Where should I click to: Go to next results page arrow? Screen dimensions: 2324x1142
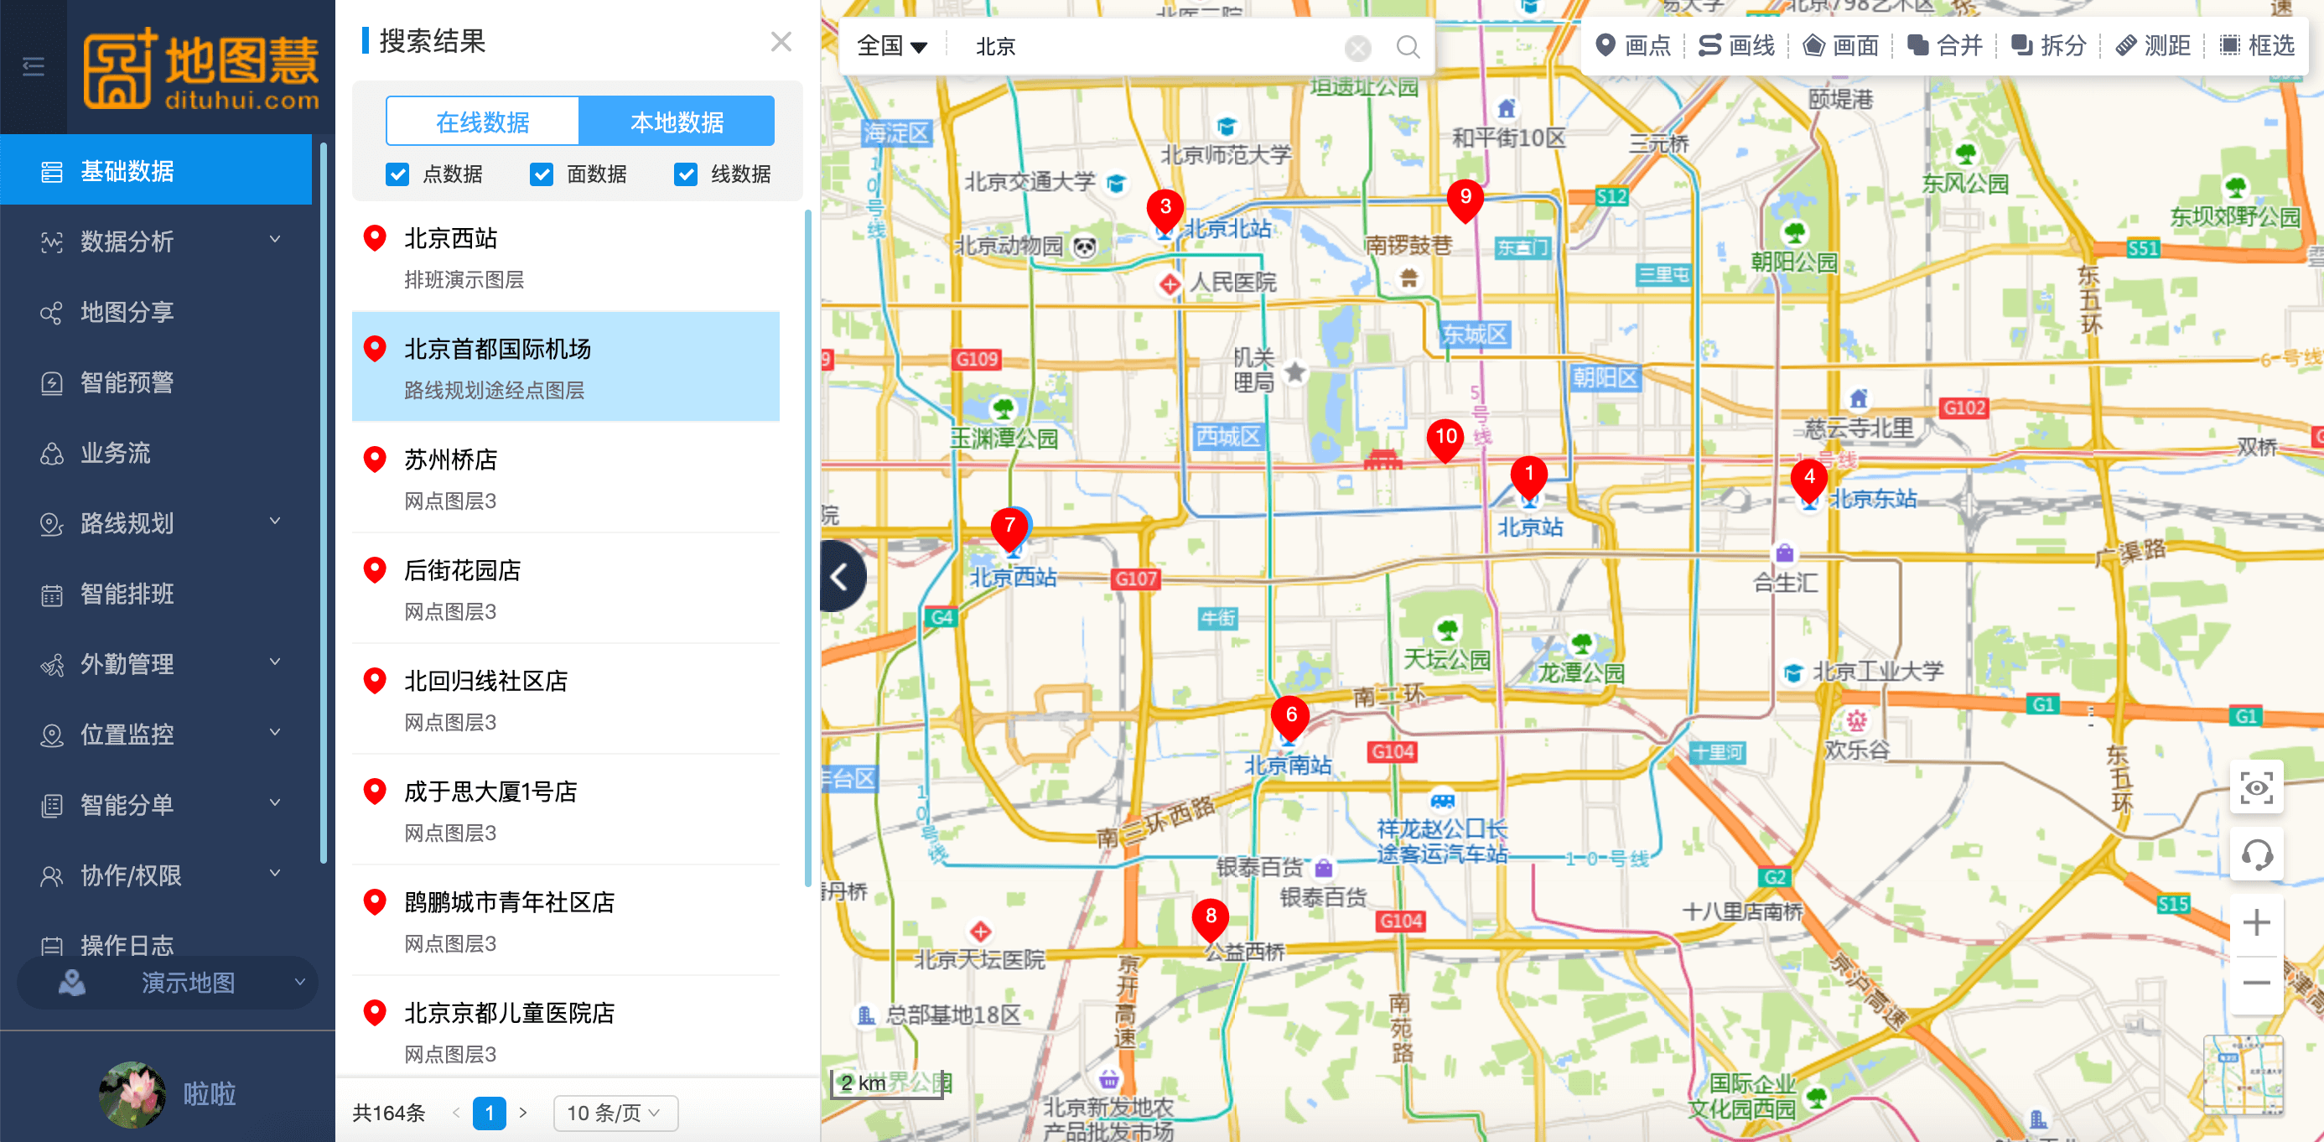click(x=523, y=1112)
